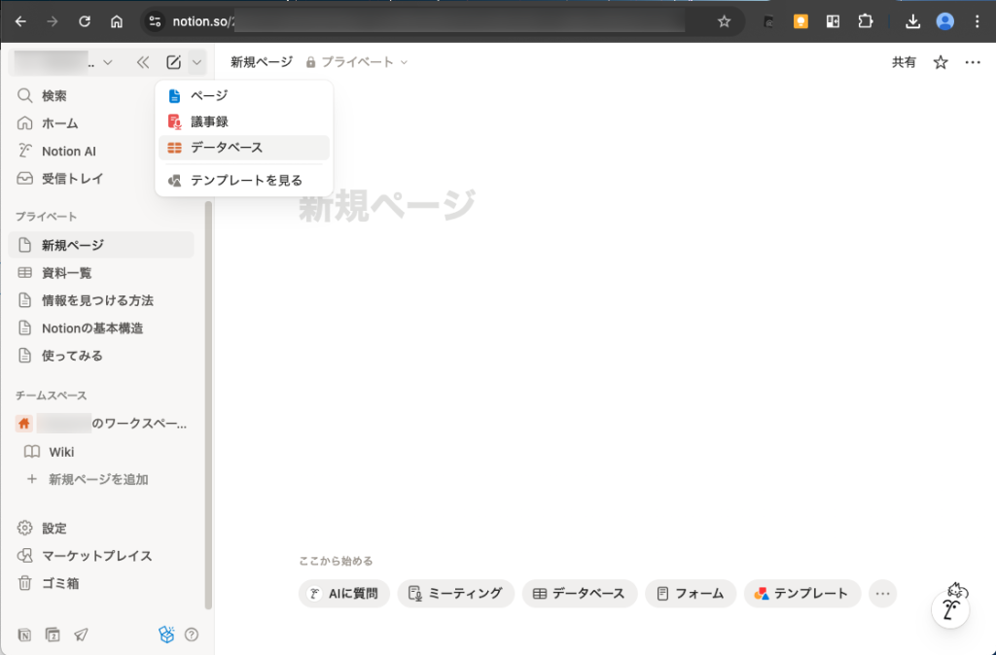Viewport: 996px width, 655px height.
Task: Click the more options ellipsis chip
Action: click(x=883, y=594)
